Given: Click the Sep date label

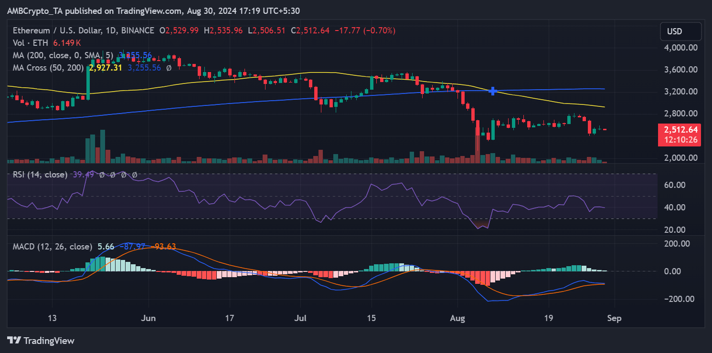Looking at the screenshot, I should tap(614, 319).
